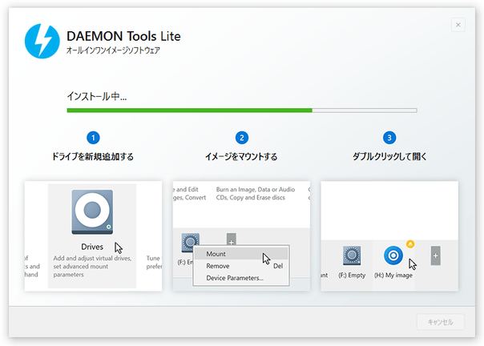Select the Mount context menu entry
This screenshot has width=484, height=346.
coord(240,254)
